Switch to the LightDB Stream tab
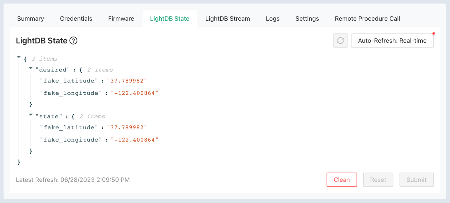Screen dimensions: 450x203 [x=227, y=18]
